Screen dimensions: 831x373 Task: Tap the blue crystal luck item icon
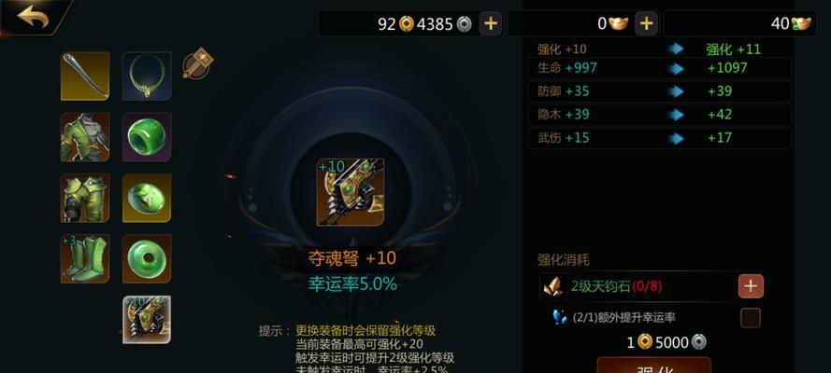[559, 317]
